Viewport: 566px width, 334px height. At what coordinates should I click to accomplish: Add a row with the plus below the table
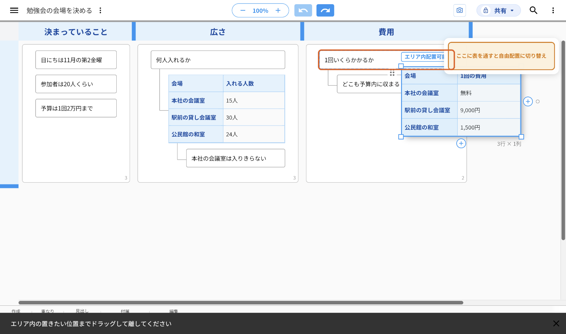click(461, 143)
